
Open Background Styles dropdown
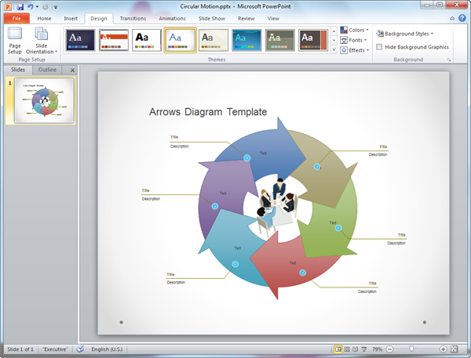pyautogui.click(x=404, y=34)
